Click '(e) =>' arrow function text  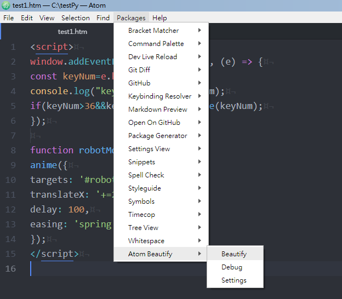(236, 62)
